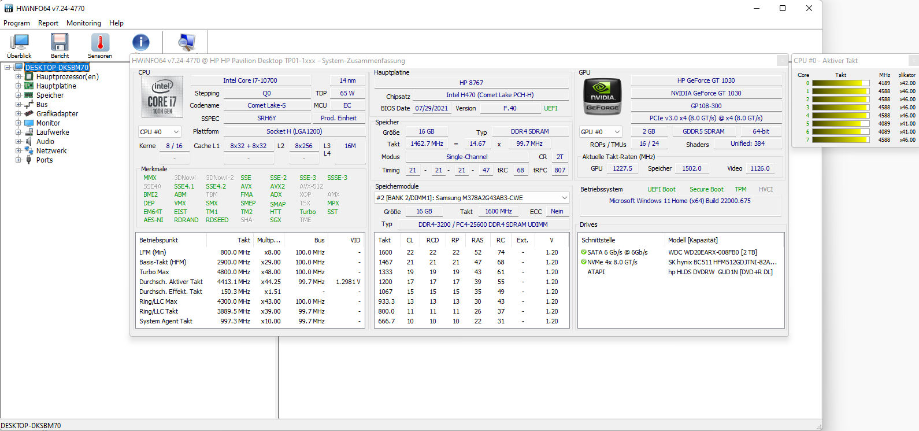Click the BIOS date 07/29/2021 field
The image size is (919, 431).
(x=432, y=108)
